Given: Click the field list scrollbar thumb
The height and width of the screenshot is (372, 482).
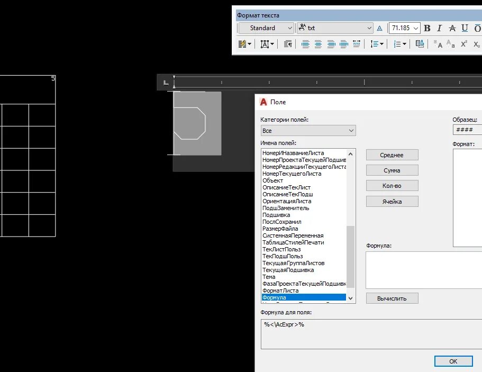Looking at the screenshot, I should (350, 257).
